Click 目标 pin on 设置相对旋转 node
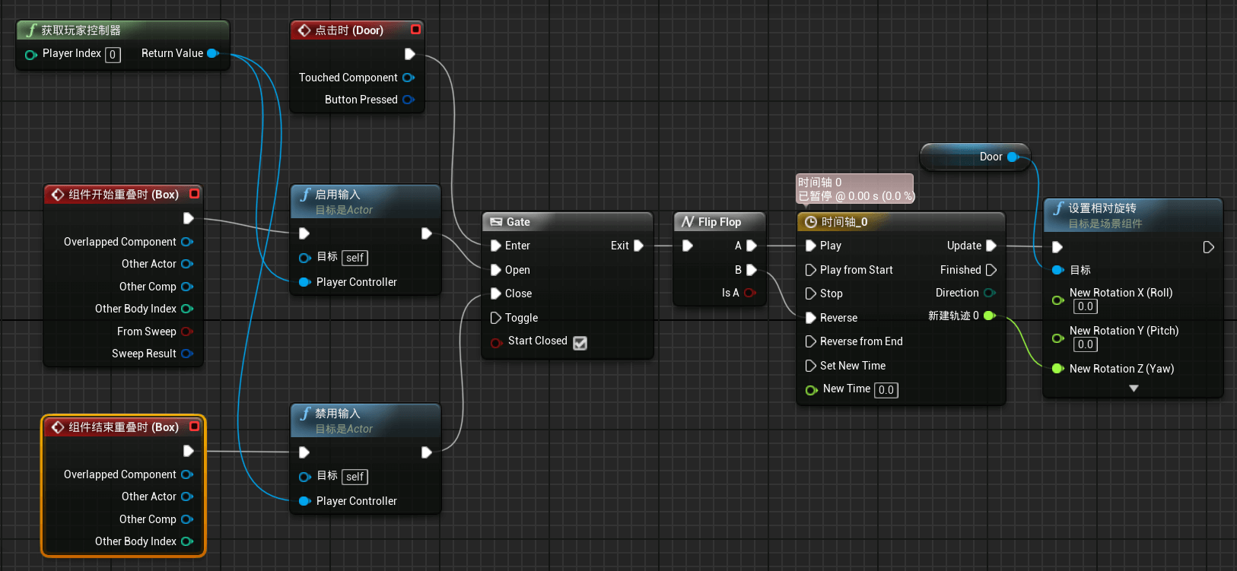This screenshot has height=571, width=1237. [x=1058, y=270]
